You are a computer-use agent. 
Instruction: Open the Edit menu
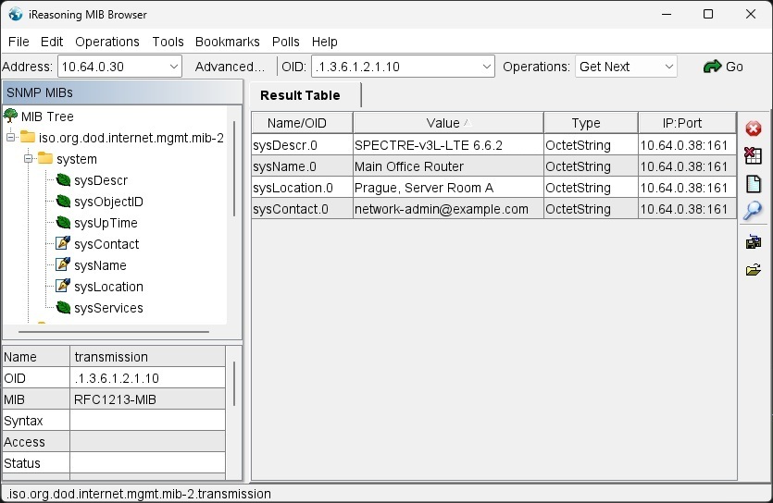[x=52, y=42]
